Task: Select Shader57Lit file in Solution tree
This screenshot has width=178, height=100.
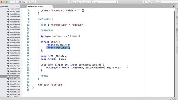Action: (x=15, y=89)
